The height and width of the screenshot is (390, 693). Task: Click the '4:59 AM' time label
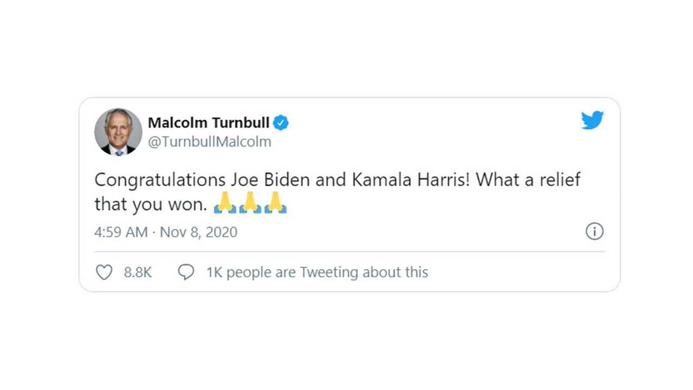tap(120, 232)
